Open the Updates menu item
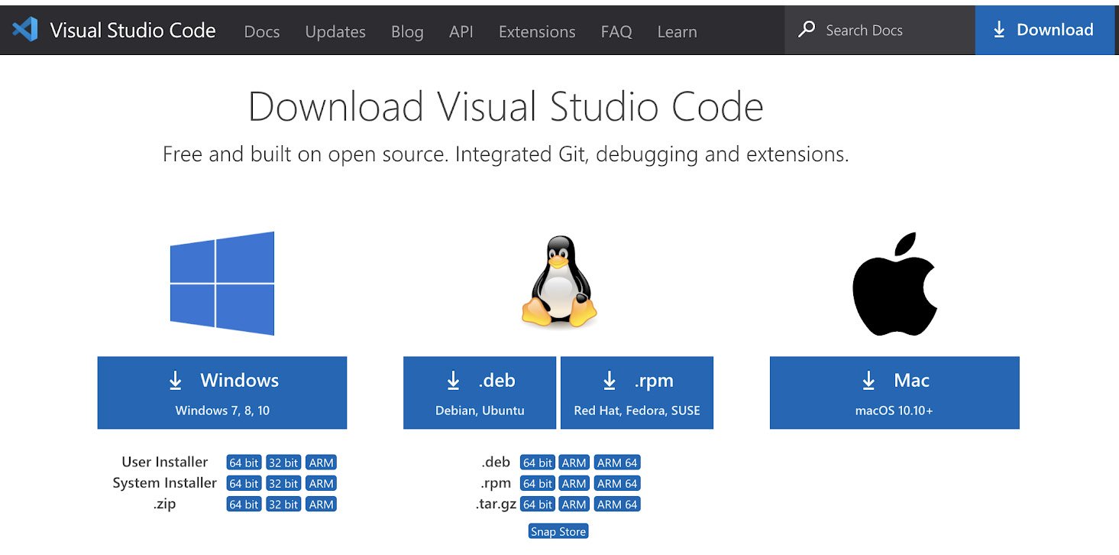Viewport: 1119px width, 555px height. [335, 31]
